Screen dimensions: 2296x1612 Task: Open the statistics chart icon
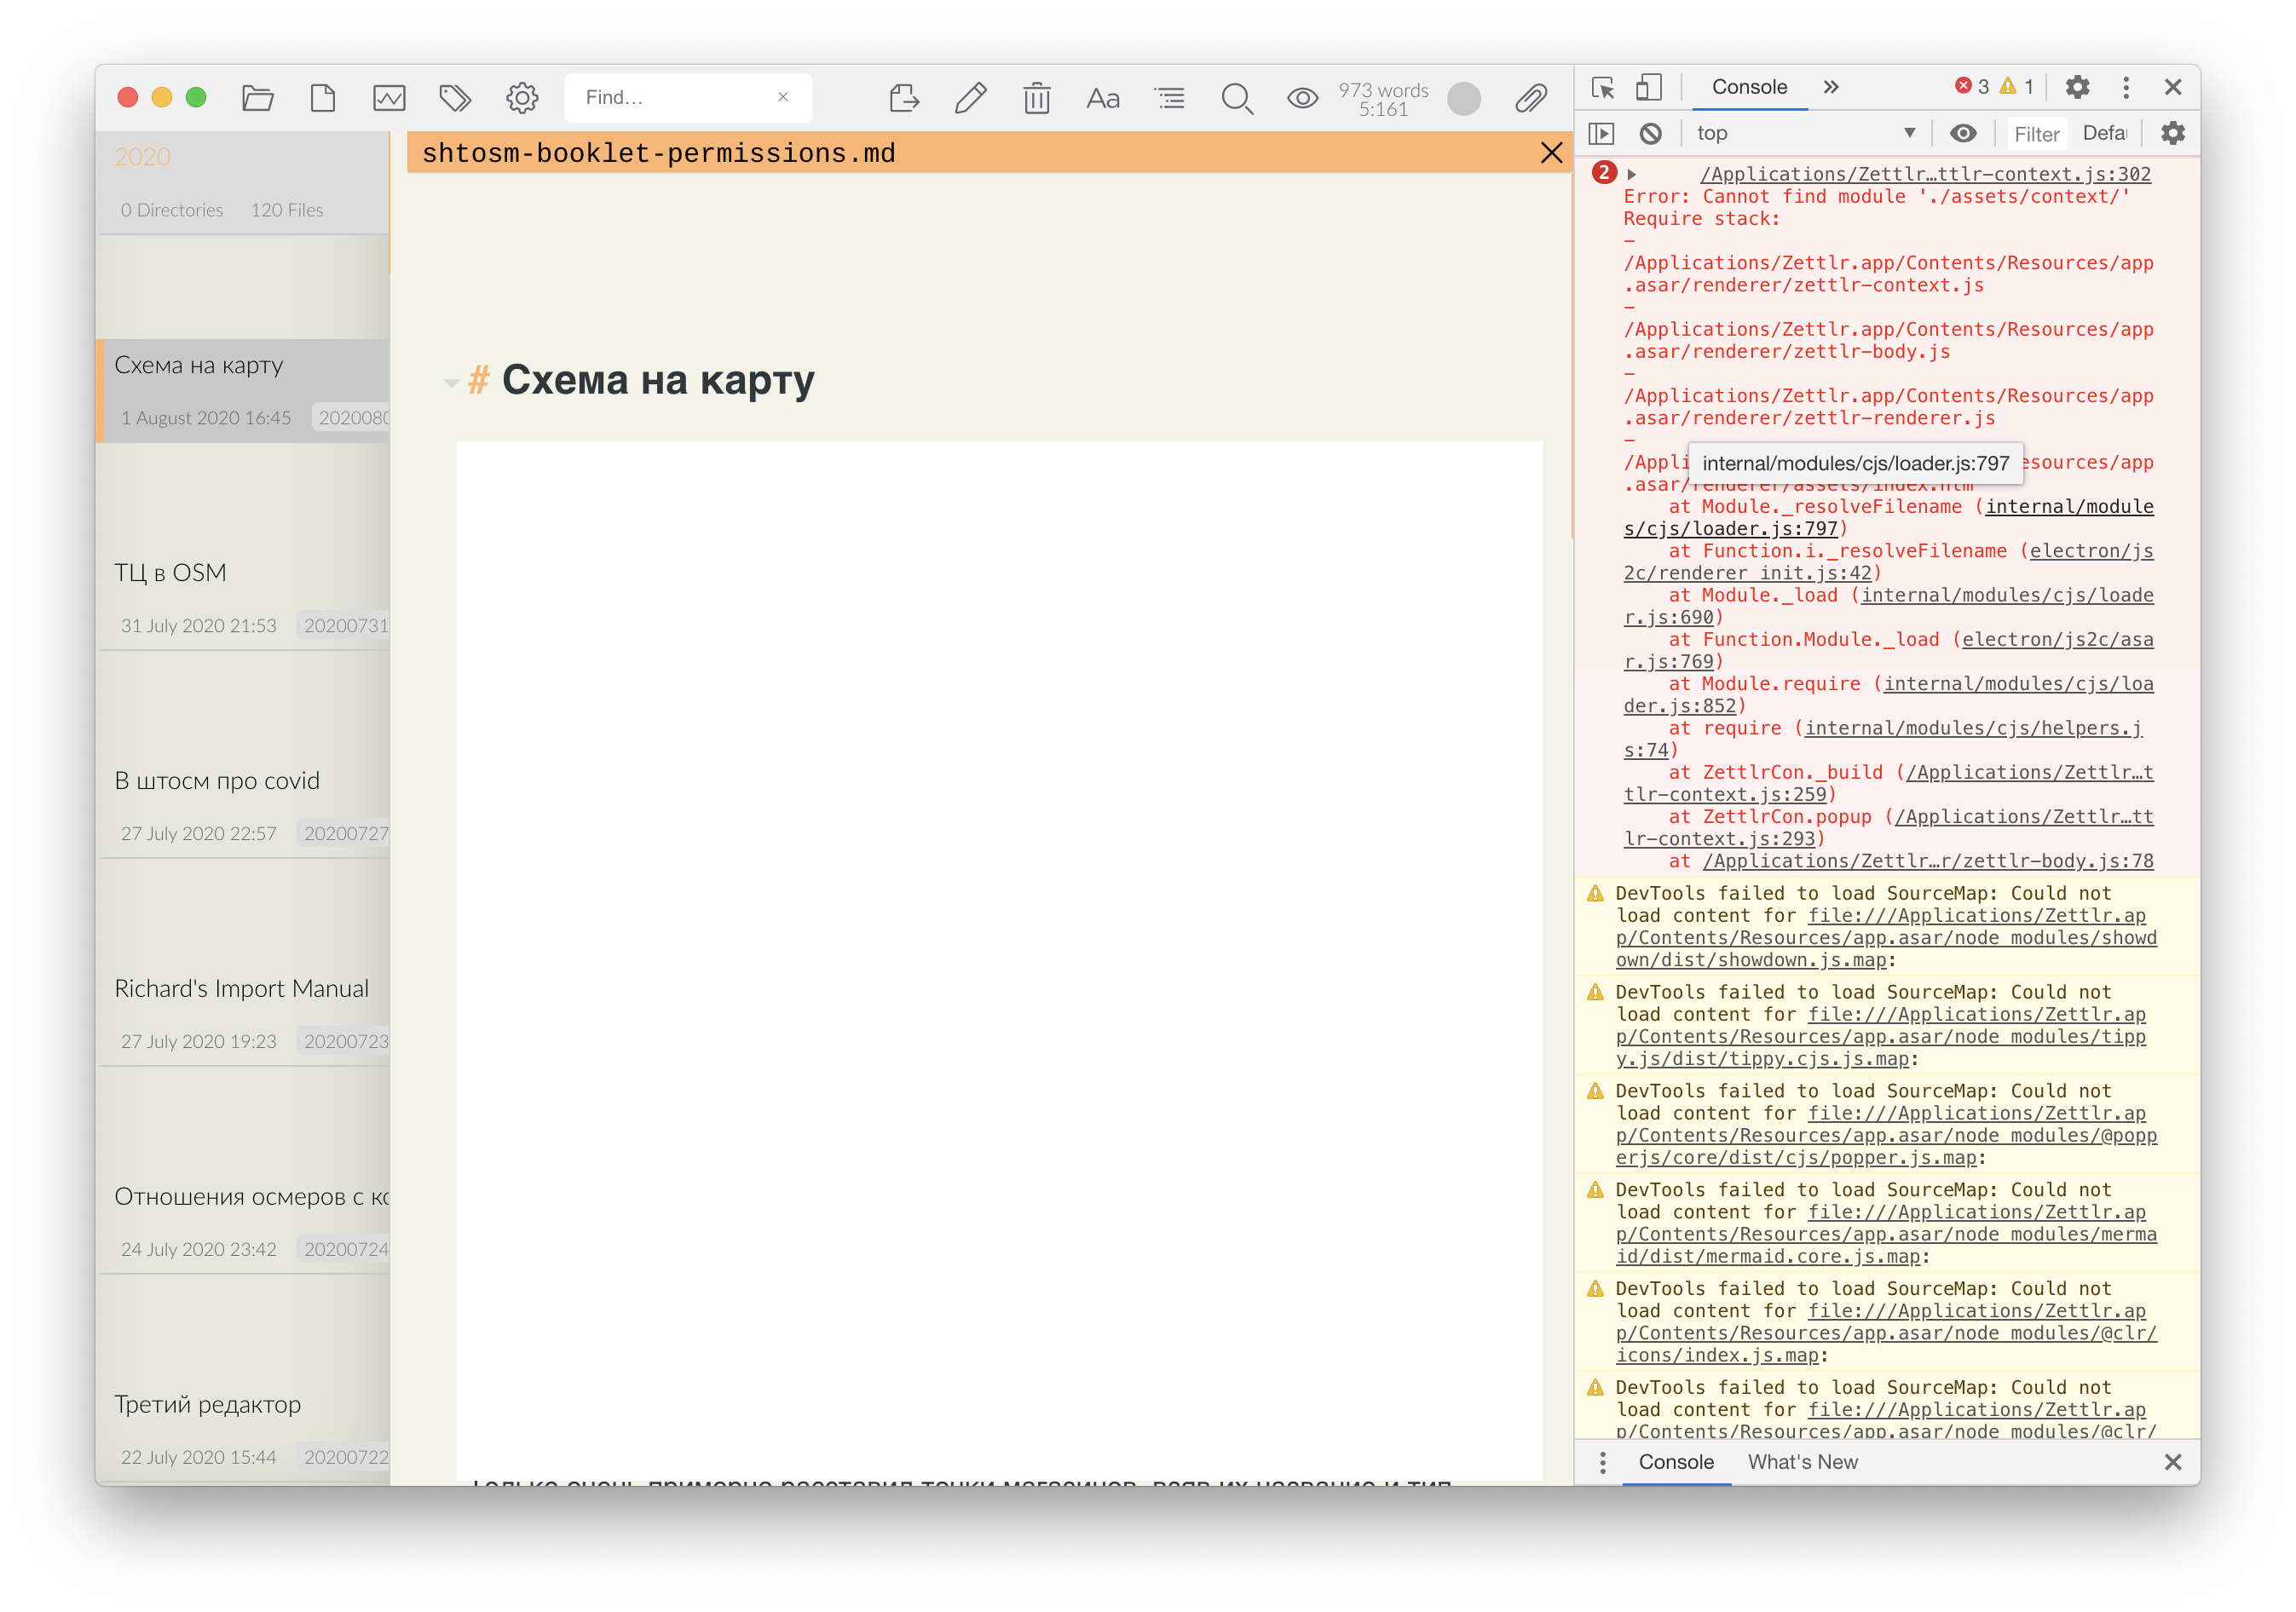tap(389, 97)
